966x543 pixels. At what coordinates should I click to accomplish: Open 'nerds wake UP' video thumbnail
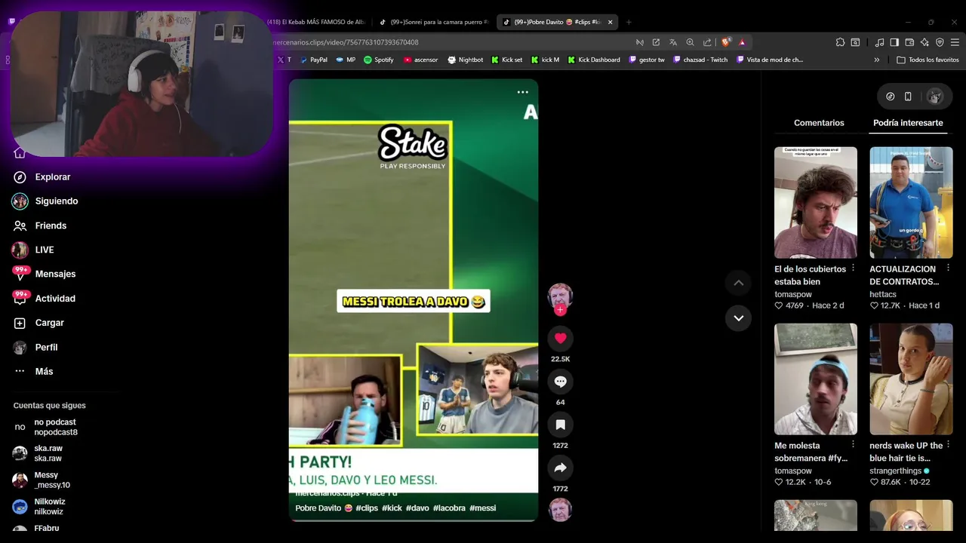tap(911, 379)
